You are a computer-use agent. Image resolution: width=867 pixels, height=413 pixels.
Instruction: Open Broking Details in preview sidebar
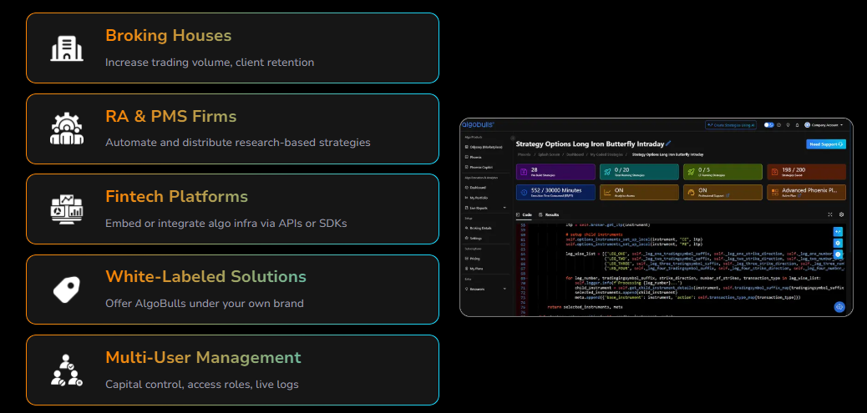click(x=479, y=228)
